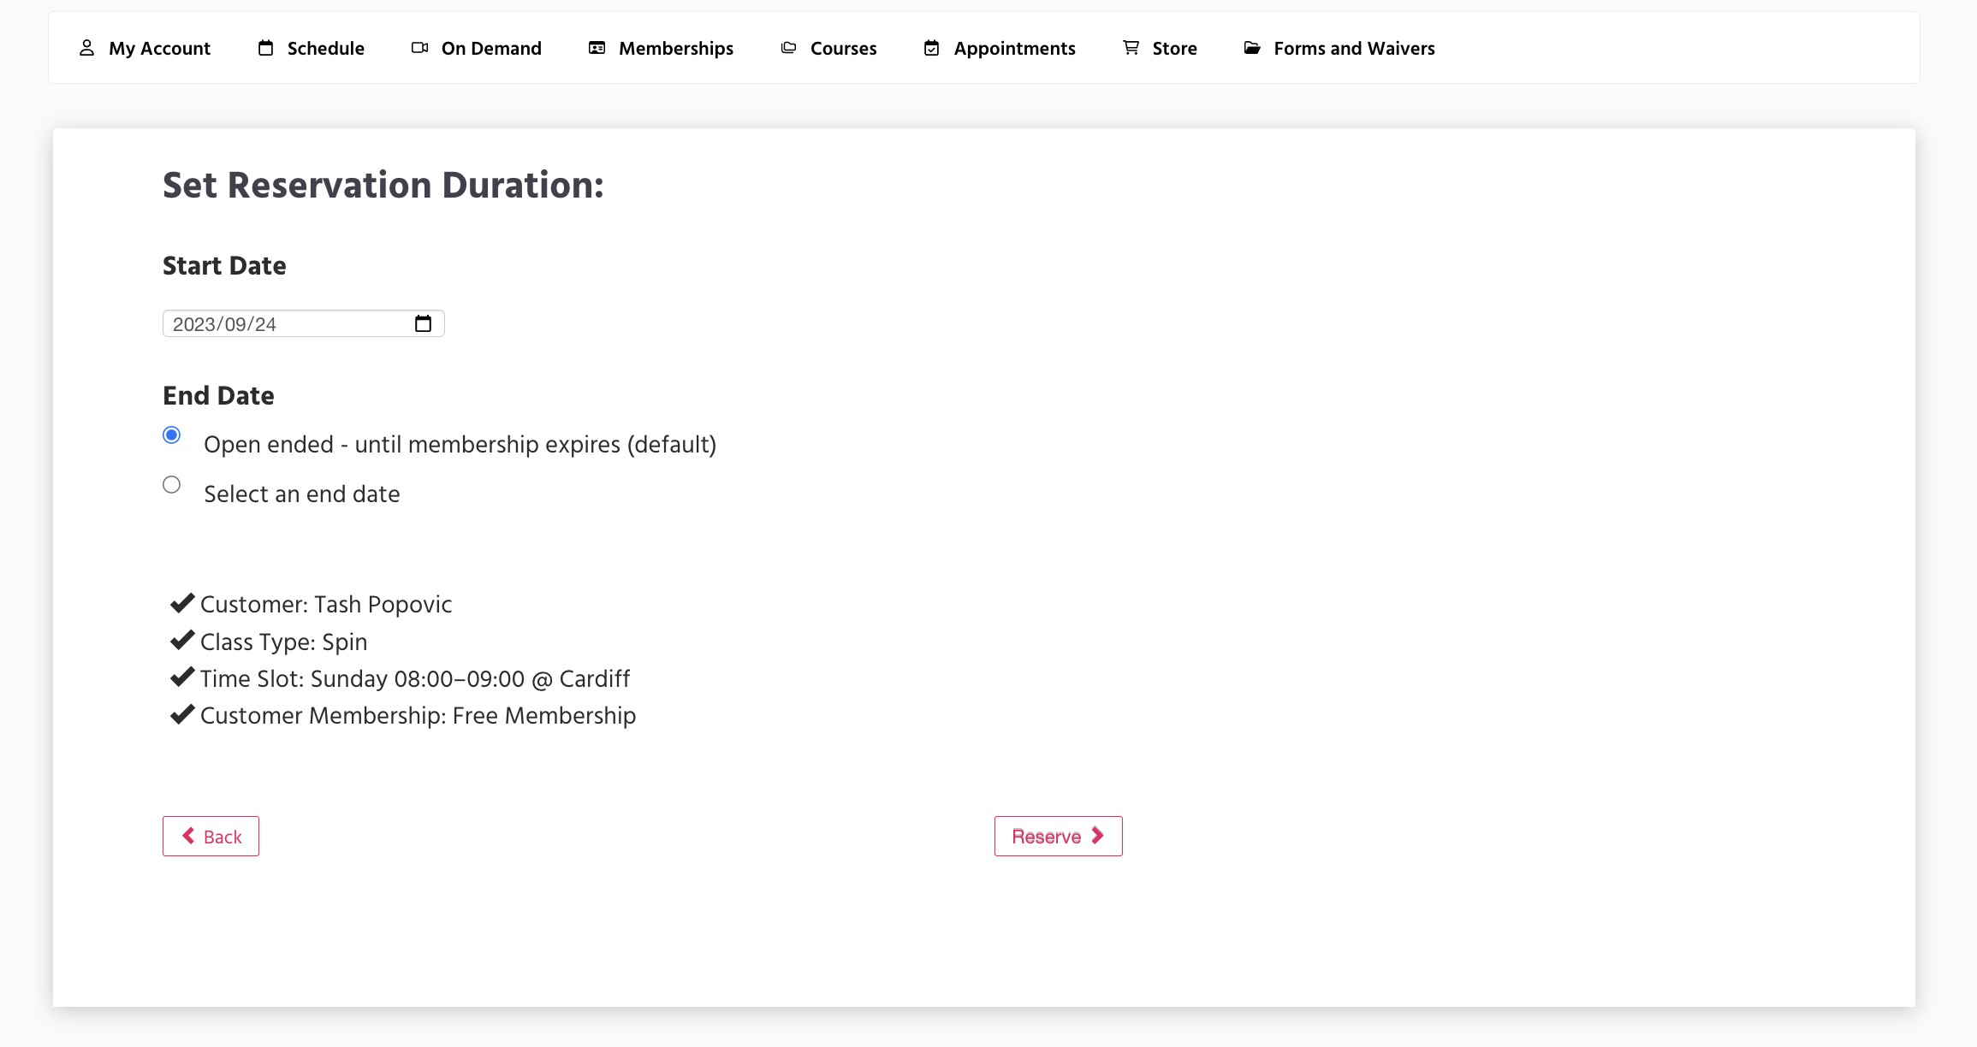Navigate to Store in the top menu
The height and width of the screenshot is (1047, 1977).
(1174, 49)
